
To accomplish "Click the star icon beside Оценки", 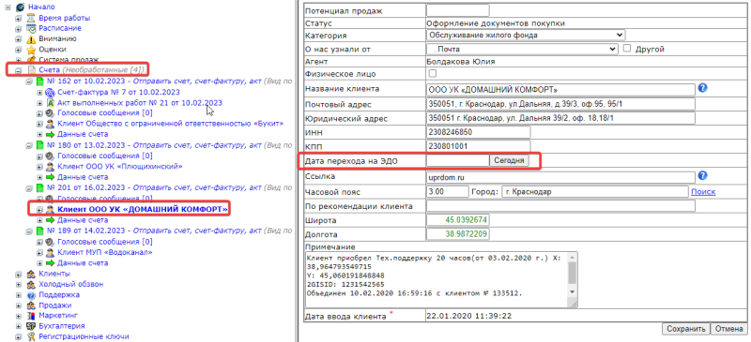I will (31, 50).
